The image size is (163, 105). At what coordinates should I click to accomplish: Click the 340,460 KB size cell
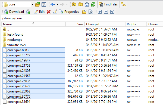pyautogui.click(x=75, y=71)
